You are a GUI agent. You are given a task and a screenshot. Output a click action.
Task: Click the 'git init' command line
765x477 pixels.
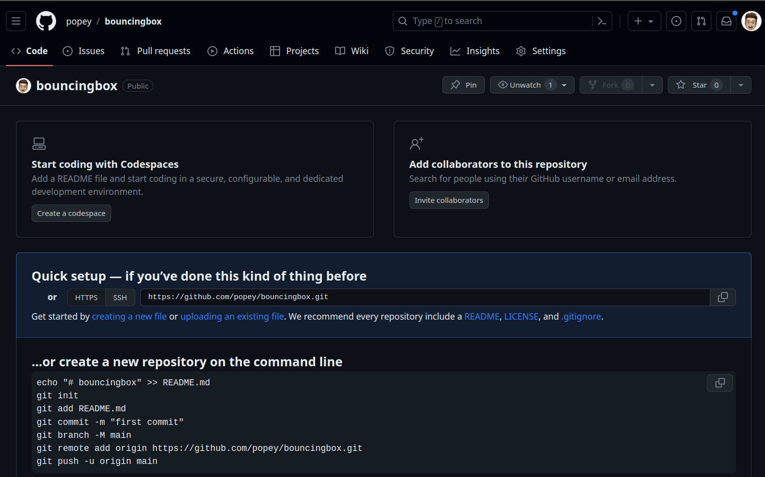[58, 396]
